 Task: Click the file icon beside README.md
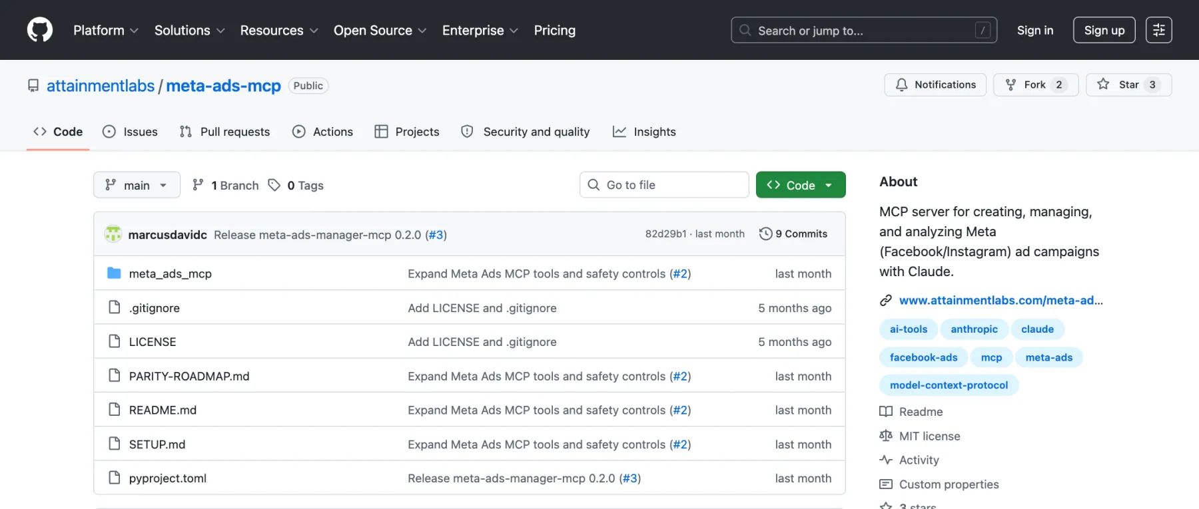115,409
